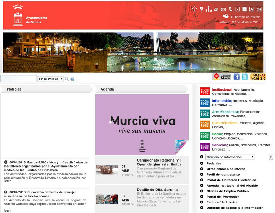The height and width of the screenshot is (213, 275).
Task: Open the Servicios menu link
Action: (220, 145)
